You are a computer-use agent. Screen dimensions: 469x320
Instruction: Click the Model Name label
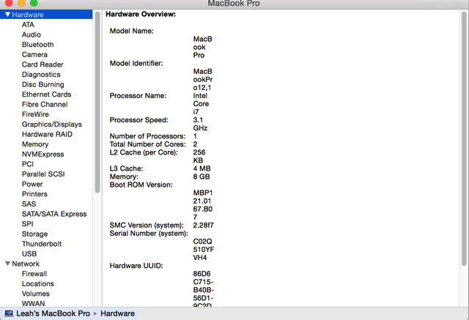tap(132, 31)
